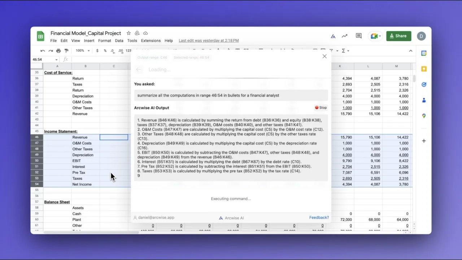
Task: Select the 'EBIT' cell in row 50
Action: coord(86,161)
